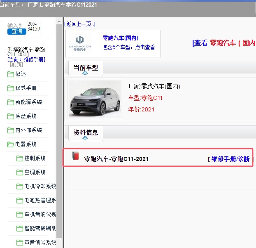This screenshot has width=256, height=248.
Task: Open the 底盘系统 folder icon
Action: (x=11, y=116)
